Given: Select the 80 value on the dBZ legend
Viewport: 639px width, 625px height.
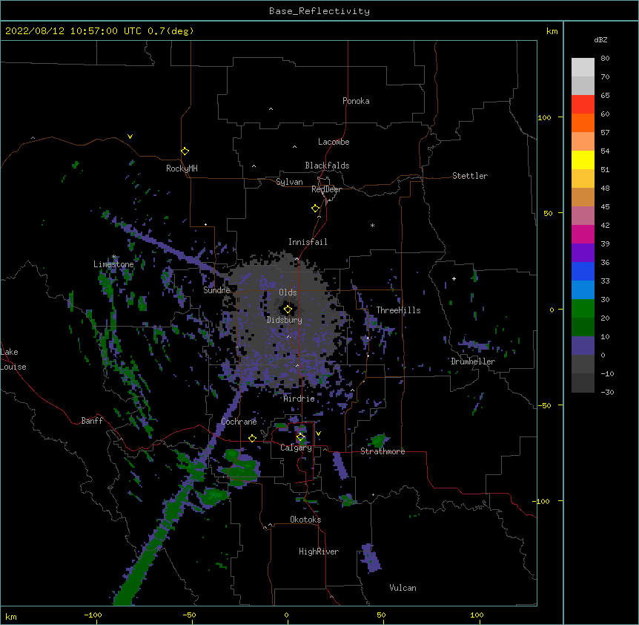Looking at the screenshot, I should (605, 59).
